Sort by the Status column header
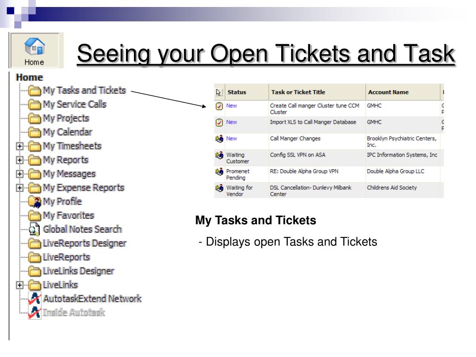The width and height of the screenshot is (476, 357). (x=247, y=93)
